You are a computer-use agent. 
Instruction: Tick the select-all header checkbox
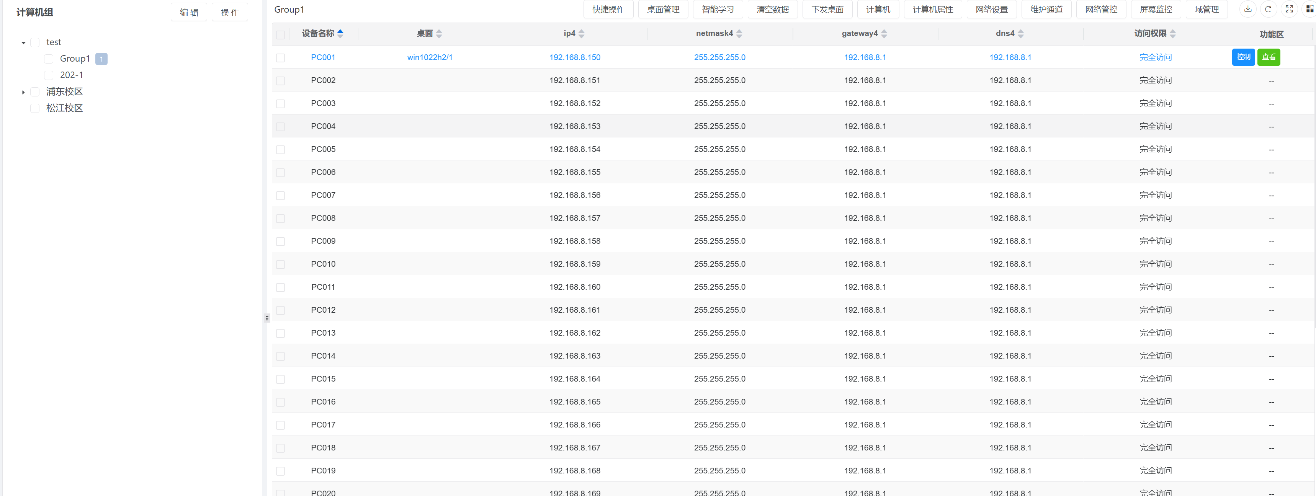[280, 35]
